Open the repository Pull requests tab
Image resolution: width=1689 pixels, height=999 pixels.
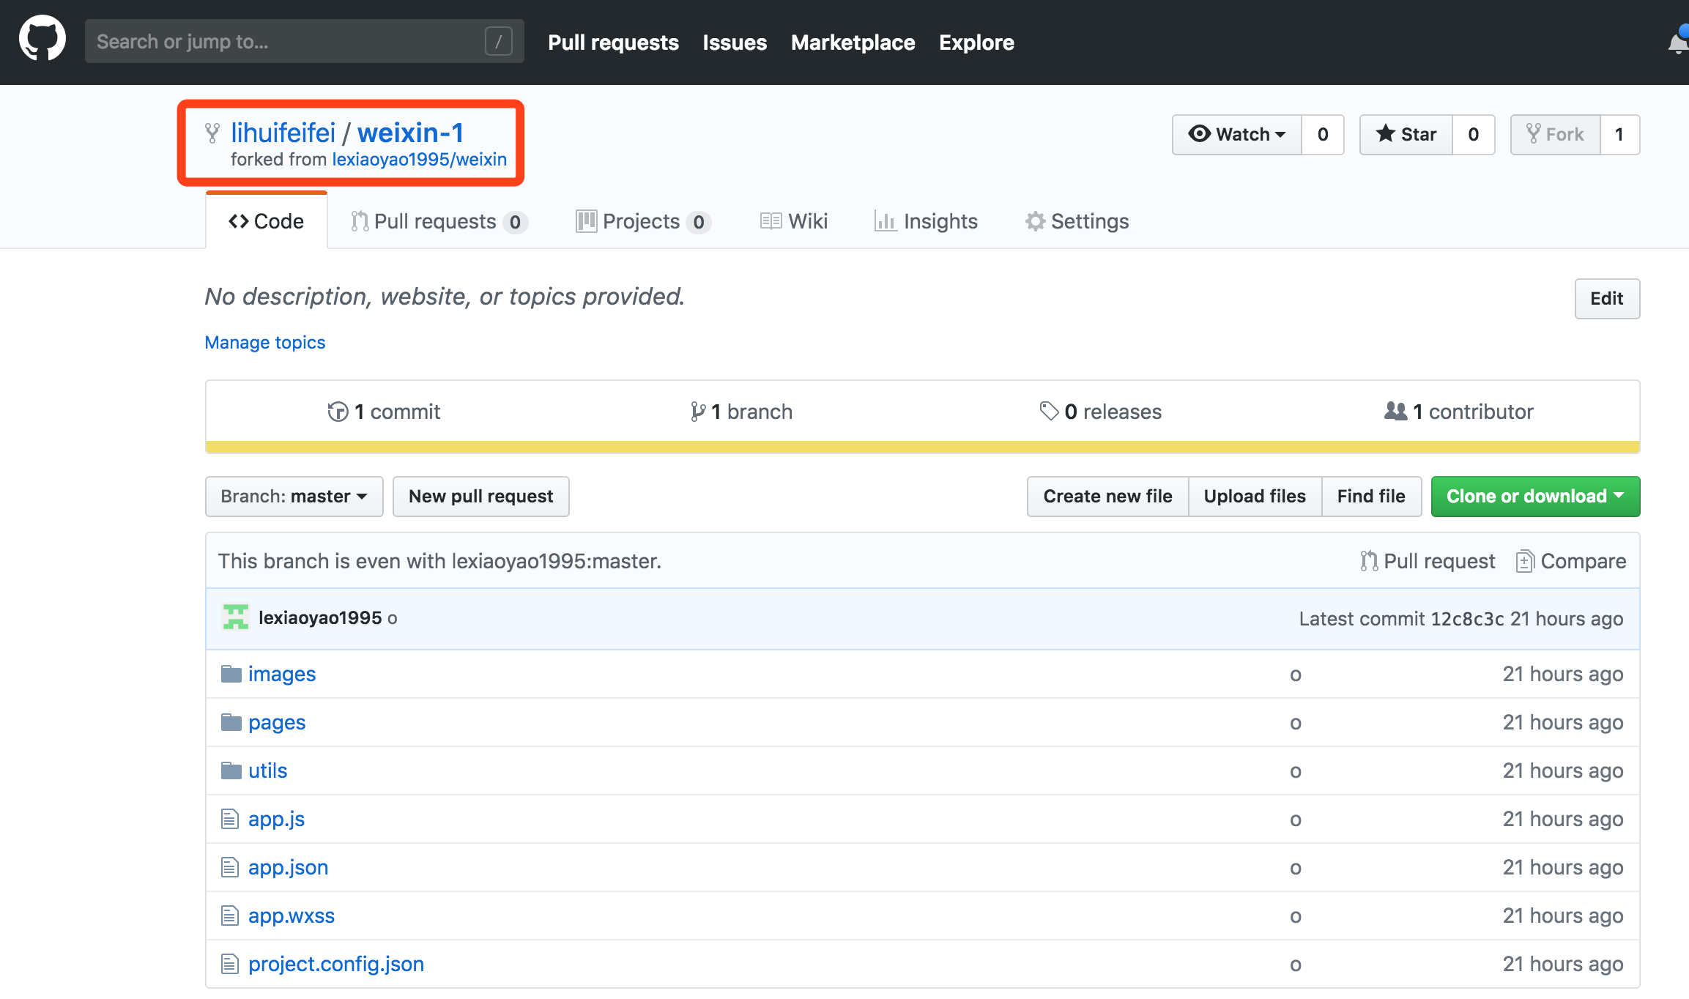pos(439,221)
